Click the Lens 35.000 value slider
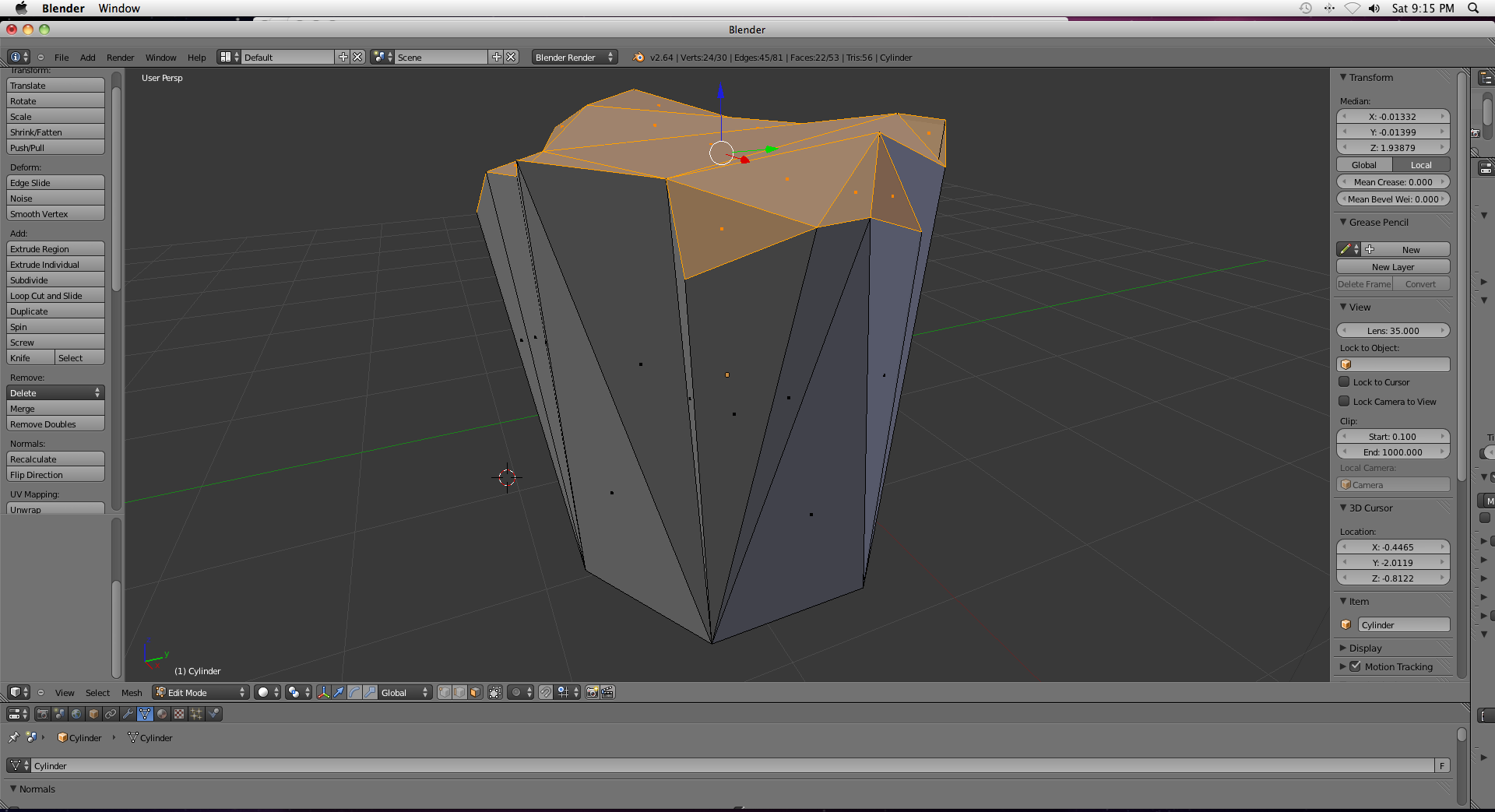This screenshot has width=1495, height=812. 1393,330
